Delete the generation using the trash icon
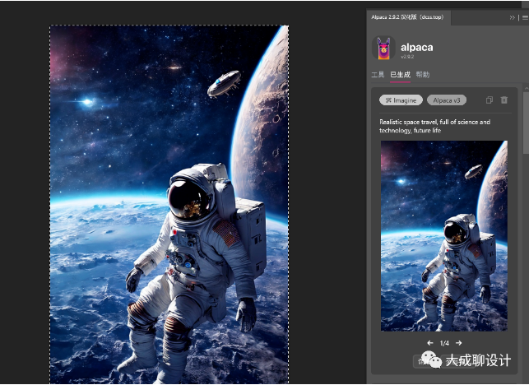 504,100
